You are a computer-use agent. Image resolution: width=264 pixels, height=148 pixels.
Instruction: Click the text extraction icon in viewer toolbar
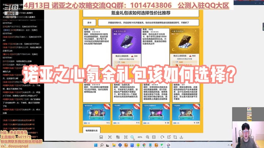click(x=118, y=137)
